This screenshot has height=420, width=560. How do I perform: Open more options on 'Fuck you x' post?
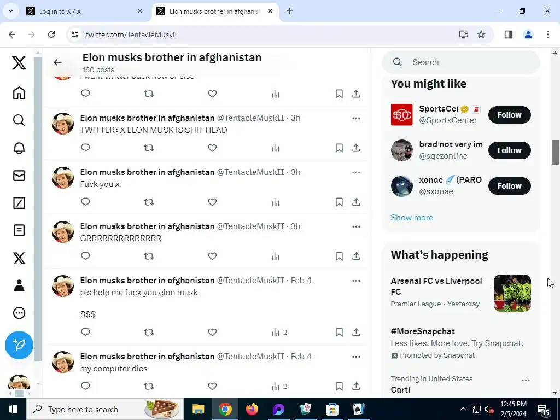coord(356,172)
